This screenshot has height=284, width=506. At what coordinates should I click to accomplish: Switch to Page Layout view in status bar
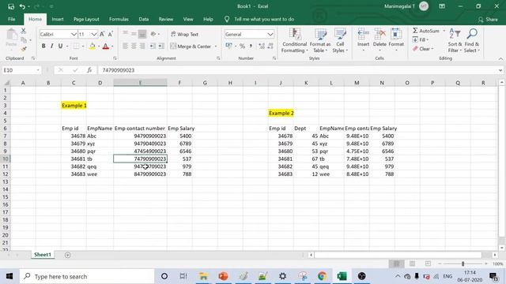[x=412, y=263]
